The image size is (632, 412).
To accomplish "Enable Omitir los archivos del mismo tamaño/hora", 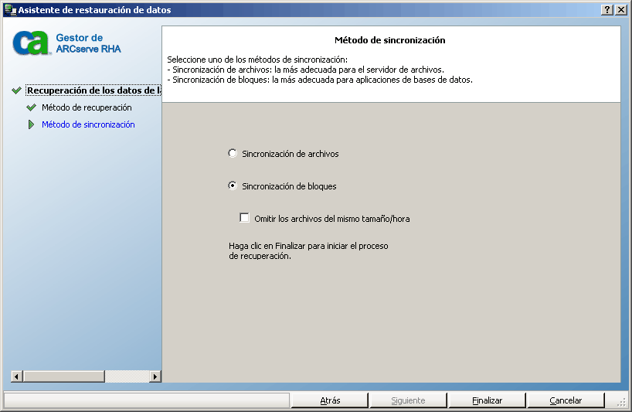I will click(244, 218).
